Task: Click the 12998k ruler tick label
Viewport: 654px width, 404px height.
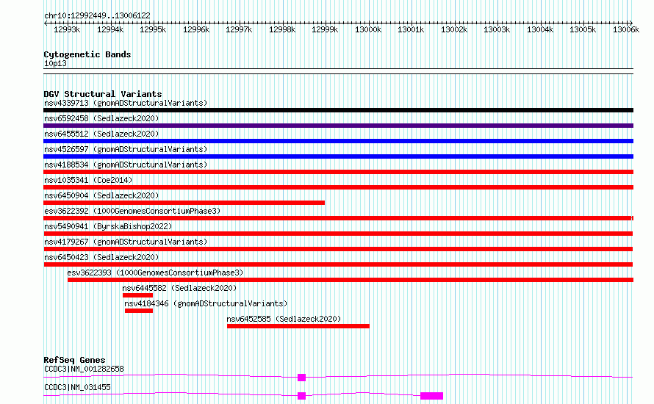Action: (282, 29)
